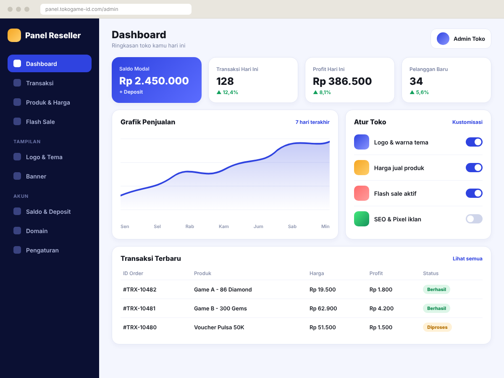Click the Sab label on chart axis

click(292, 226)
